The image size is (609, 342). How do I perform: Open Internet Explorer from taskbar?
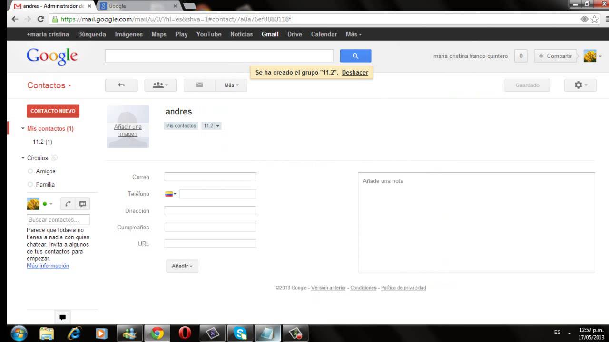point(74,333)
